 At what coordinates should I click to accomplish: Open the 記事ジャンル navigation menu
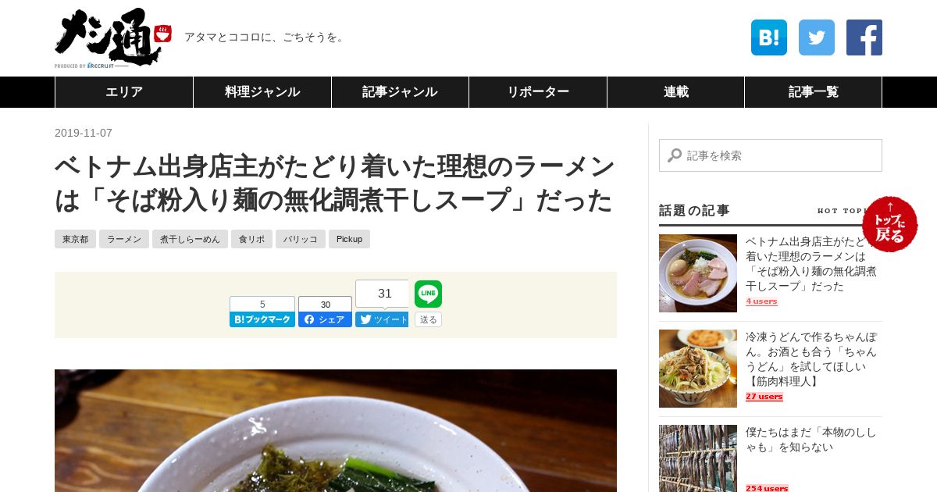tap(400, 92)
